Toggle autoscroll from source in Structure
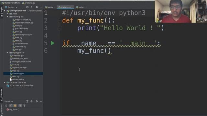207x116 pixels. [x=24, y=106]
